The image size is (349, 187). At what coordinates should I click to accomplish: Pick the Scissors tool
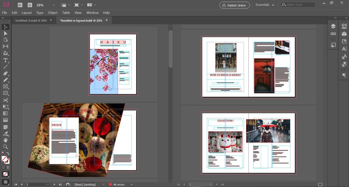[x=5, y=100]
